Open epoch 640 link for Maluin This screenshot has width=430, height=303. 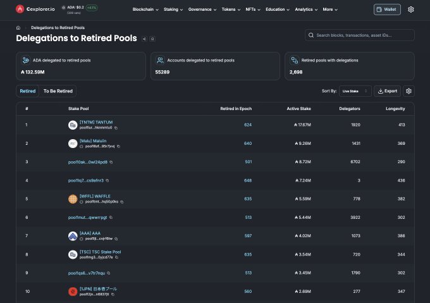tap(248, 144)
